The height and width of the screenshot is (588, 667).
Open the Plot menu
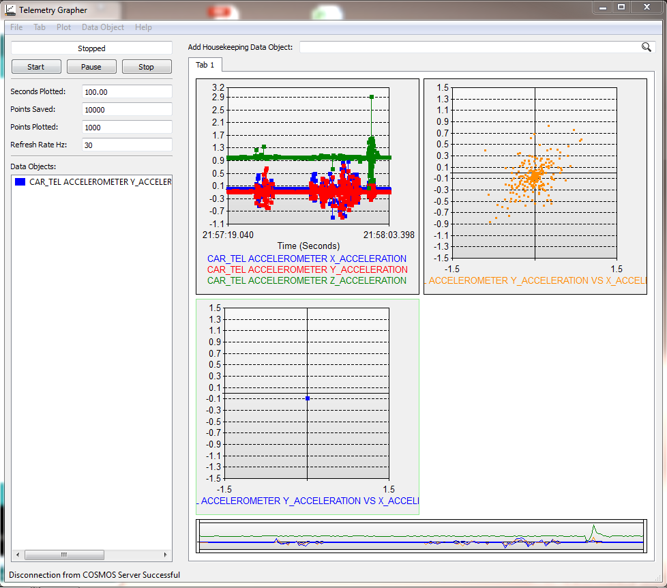(x=64, y=27)
